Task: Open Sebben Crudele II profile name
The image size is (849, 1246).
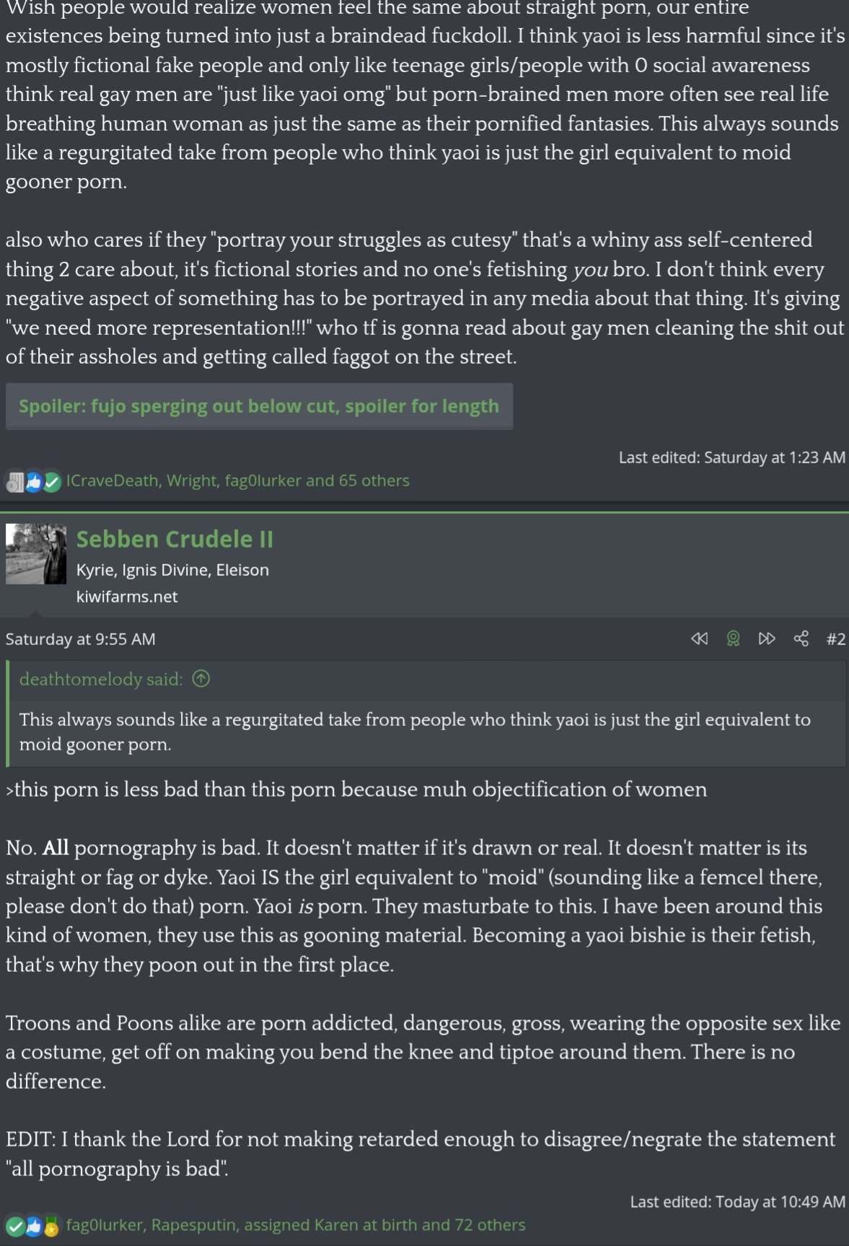Action: pyautogui.click(x=175, y=539)
